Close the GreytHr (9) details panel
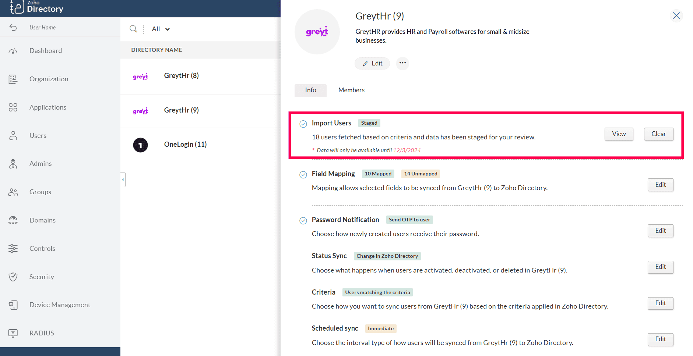Screen dimensions: 693x356 click(x=676, y=15)
